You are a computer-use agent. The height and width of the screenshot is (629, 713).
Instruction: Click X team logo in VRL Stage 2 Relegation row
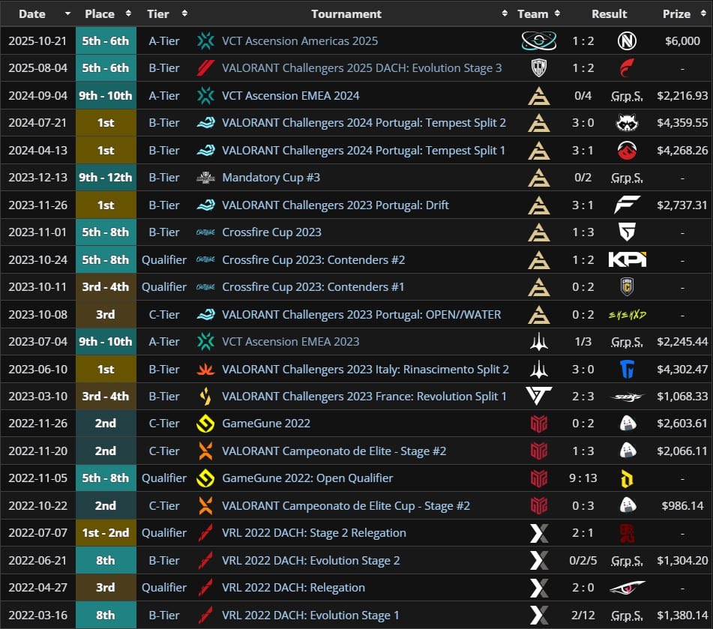point(539,533)
